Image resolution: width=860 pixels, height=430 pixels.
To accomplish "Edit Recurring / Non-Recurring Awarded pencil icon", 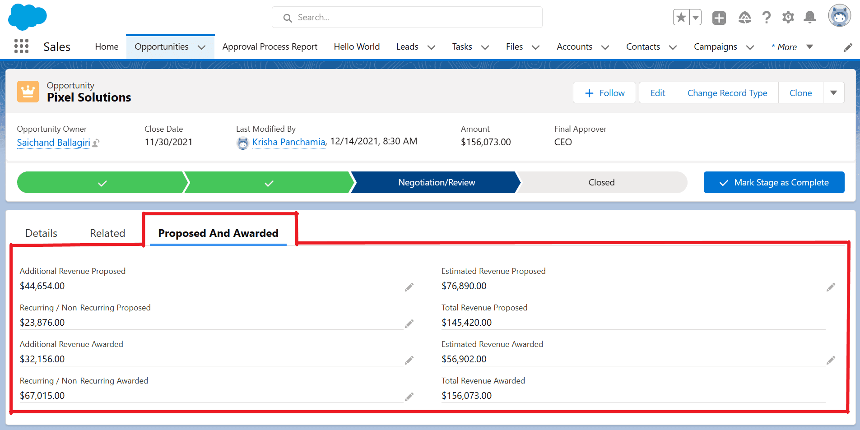I will tap(409, 397).
